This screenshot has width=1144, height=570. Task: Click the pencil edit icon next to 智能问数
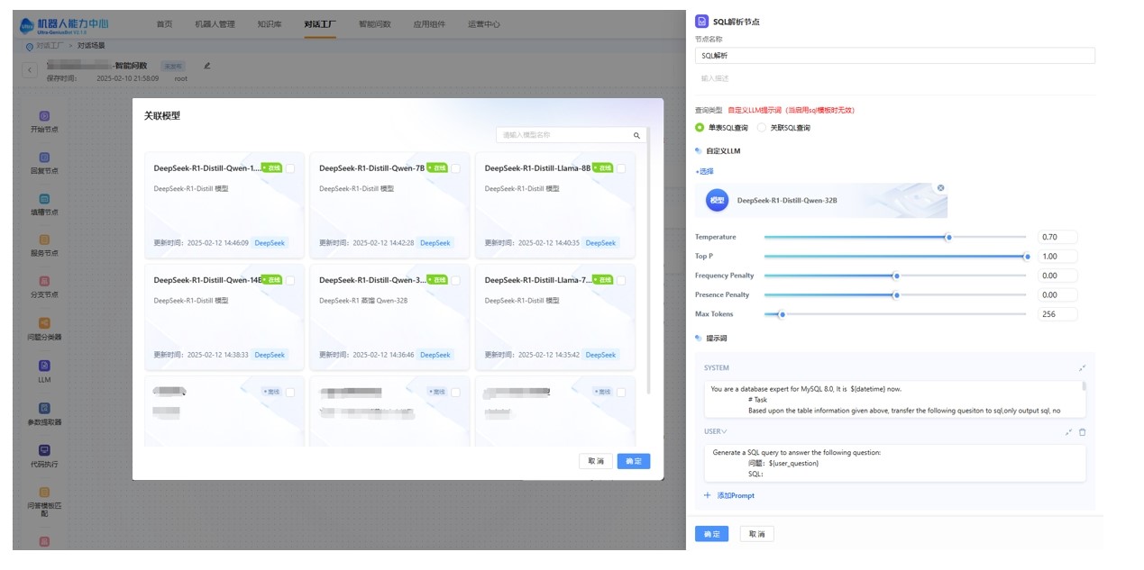point(206,65)
